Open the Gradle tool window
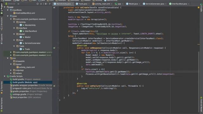 (x=201, y=8)
